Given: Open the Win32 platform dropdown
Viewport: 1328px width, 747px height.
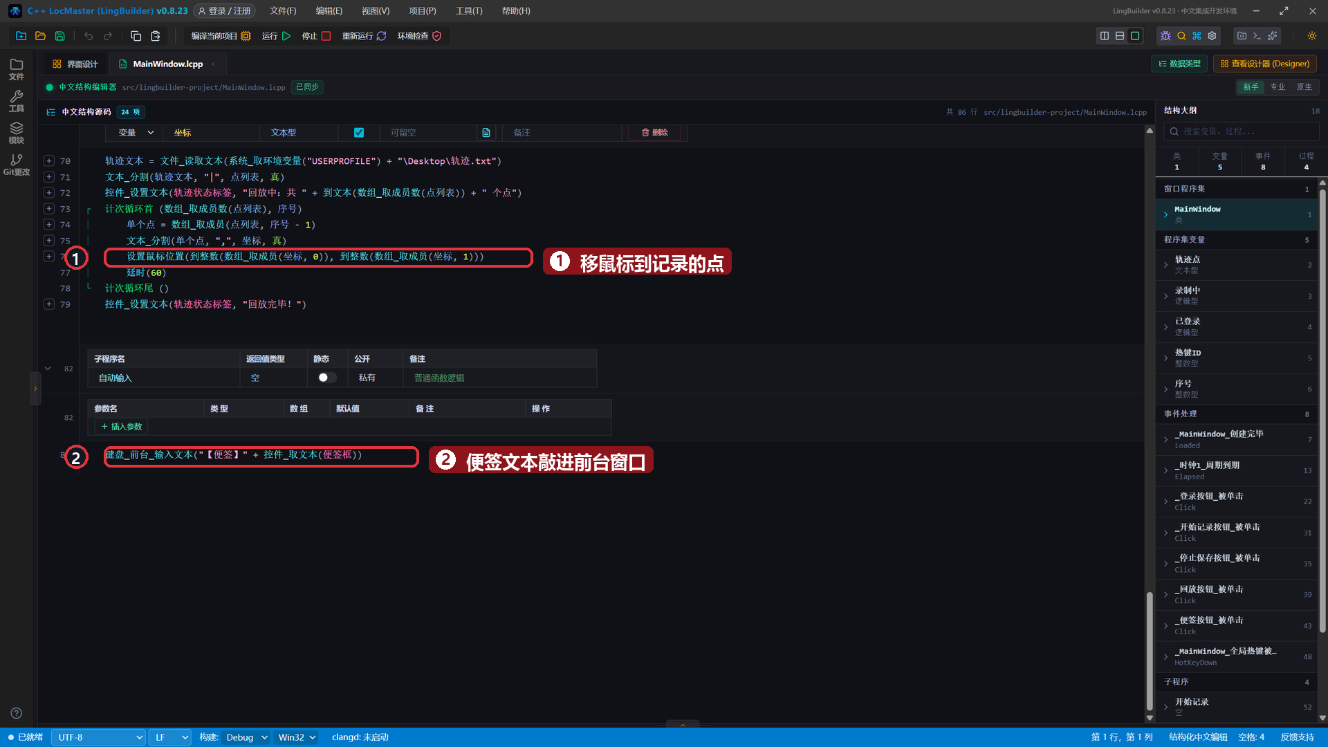Looking at the screenshot, I should (x=297, y=737).
